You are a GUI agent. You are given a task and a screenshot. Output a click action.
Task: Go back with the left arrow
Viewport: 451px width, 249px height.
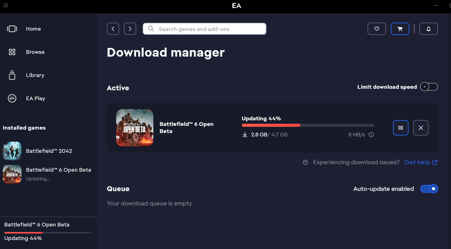[x=113, y=29]
